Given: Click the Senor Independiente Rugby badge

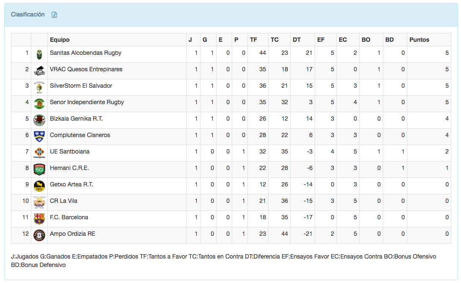Looking at the screenshot, I should click(39, 103).
